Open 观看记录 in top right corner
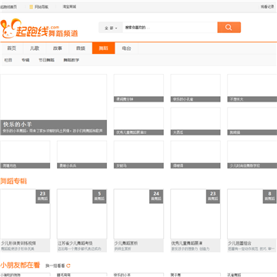277x277 pixels. (x=268, y=7)
